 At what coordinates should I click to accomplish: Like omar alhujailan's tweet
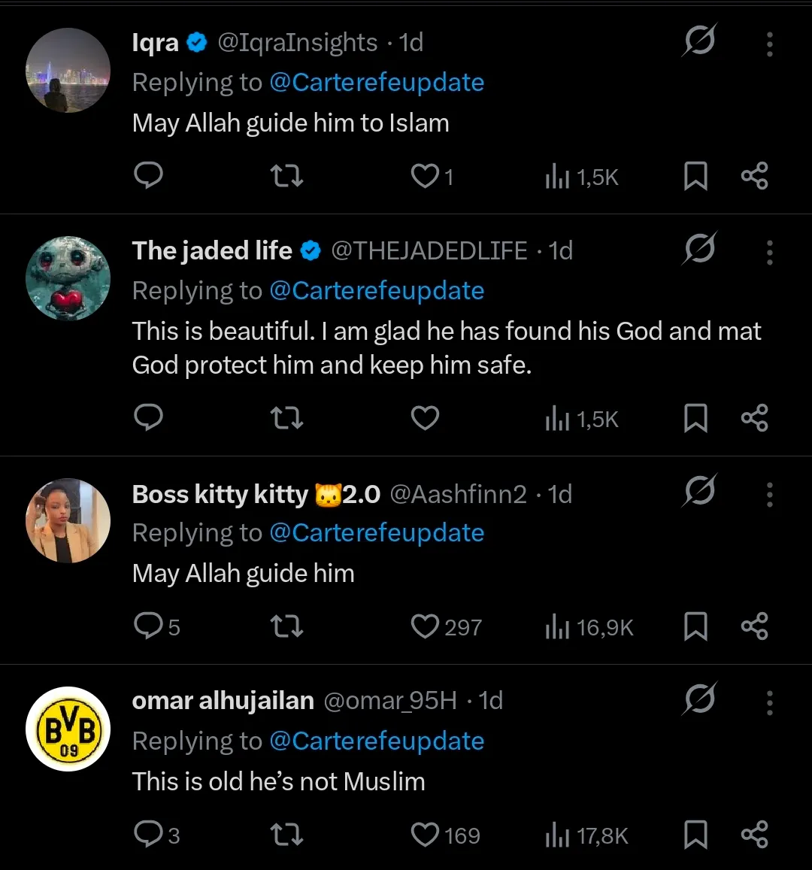pos(425,835)
